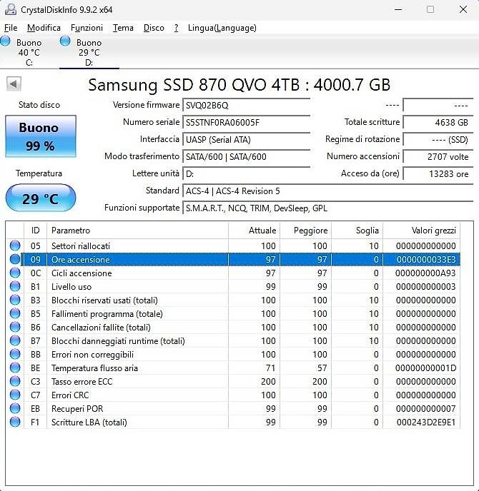This screenshot has height=491, width=479.
Task: Click status orb of Tasso errore ECC row
Action: click(15, 381)
